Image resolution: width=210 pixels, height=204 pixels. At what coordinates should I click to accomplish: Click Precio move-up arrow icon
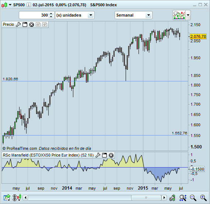(x=45, y=25)
